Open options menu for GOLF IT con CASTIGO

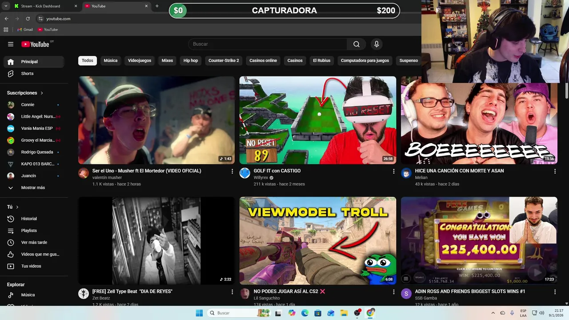pos(393,171)
